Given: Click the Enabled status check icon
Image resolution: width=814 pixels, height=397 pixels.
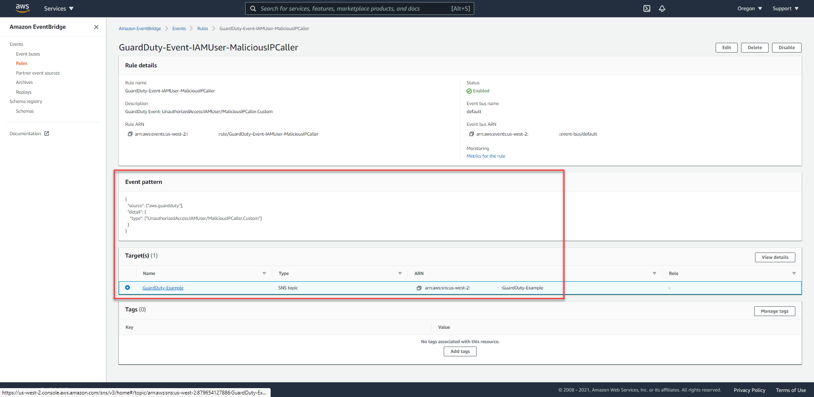Looking at the screenshot, I should point(469,91).
